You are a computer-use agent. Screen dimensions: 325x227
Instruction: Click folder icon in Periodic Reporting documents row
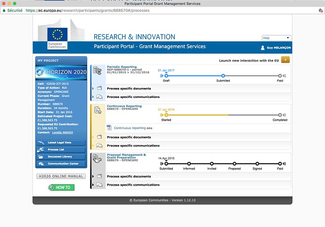click(x=99, y=89)
